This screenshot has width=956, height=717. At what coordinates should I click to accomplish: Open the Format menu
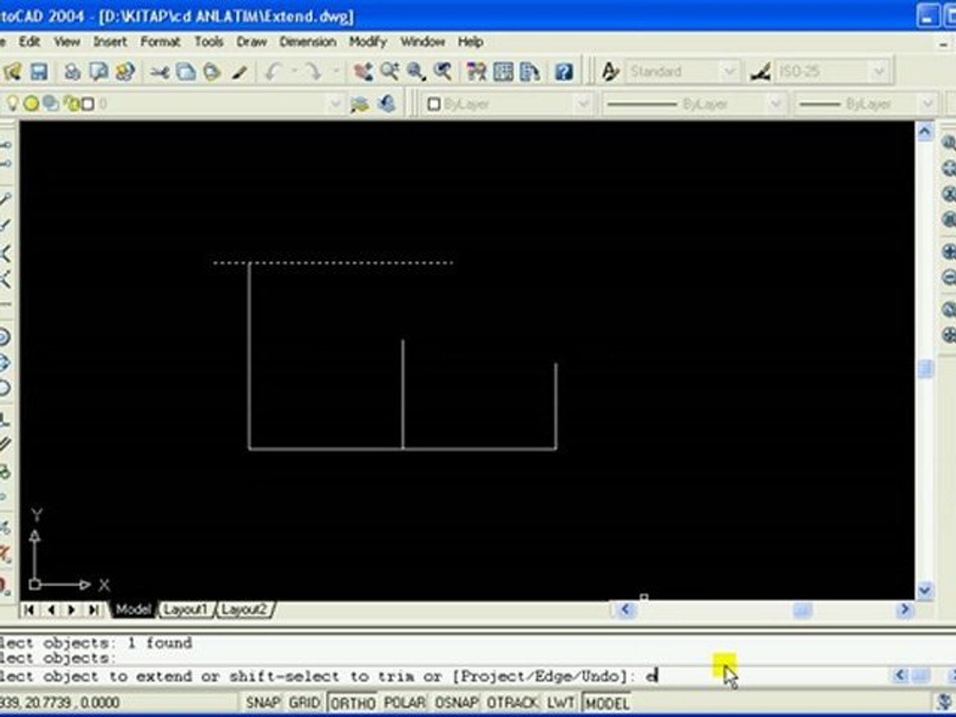click(160, 41)
